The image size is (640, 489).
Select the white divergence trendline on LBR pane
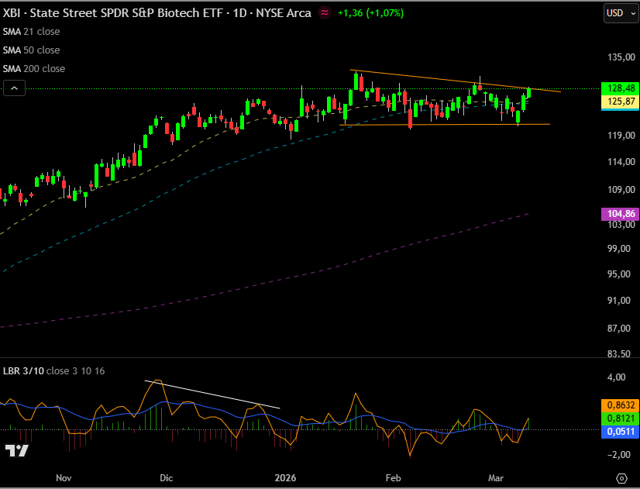(x=212, y=394)
